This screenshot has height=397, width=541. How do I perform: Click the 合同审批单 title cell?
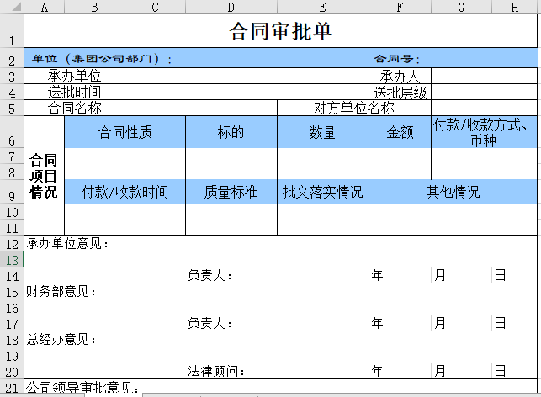point(280,32)
